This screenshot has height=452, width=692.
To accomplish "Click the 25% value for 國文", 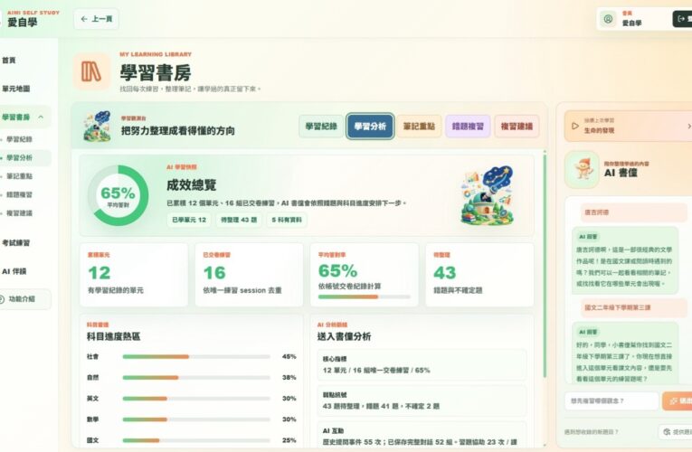I will tap(289, 440).
